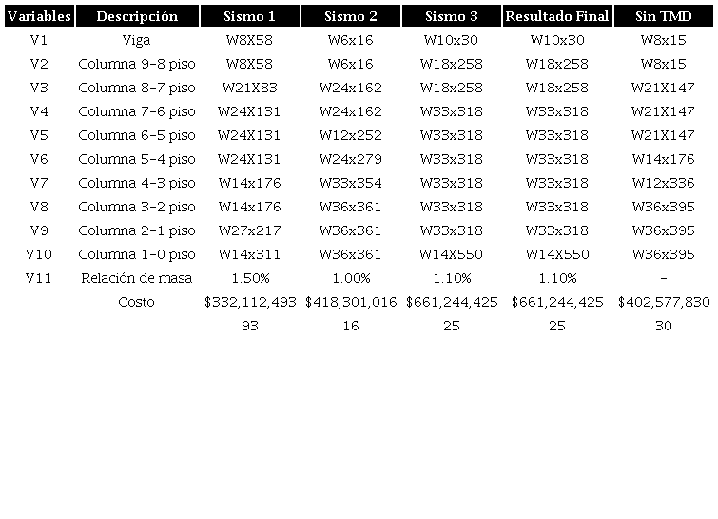
Task: Click the Sismo 1 column header
Action: (250, 16)
